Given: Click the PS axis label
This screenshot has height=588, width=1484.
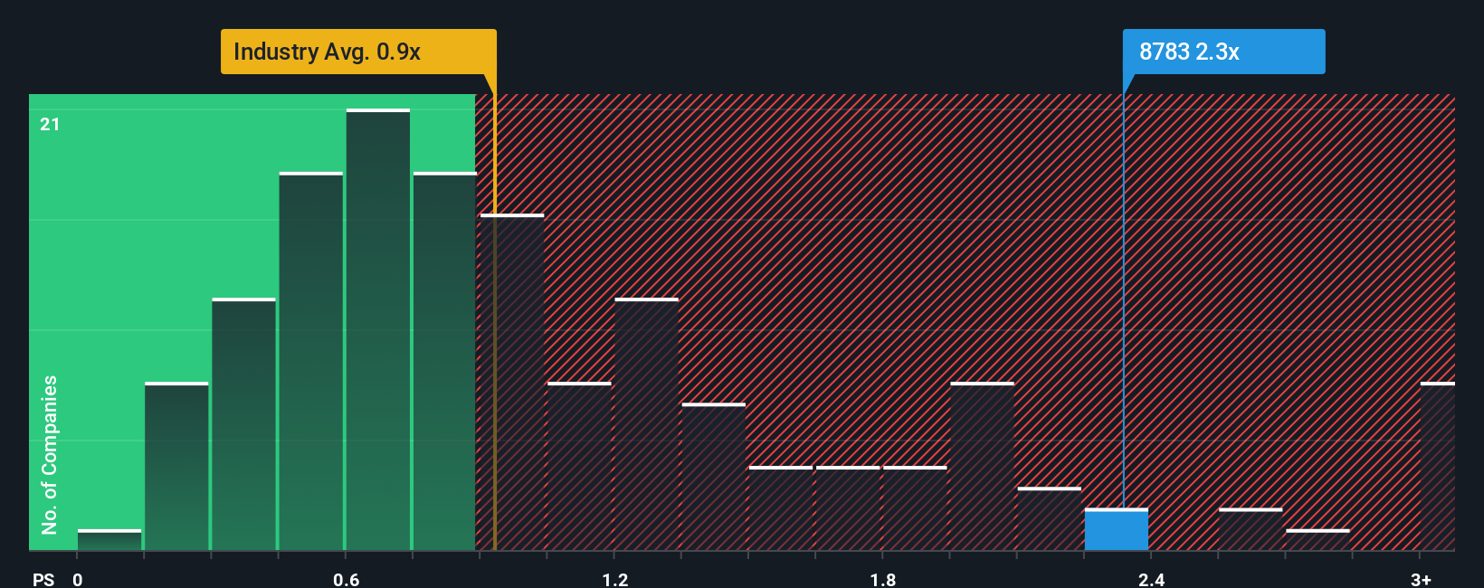Looking at the screenshot, I should (x=43, y=579).
